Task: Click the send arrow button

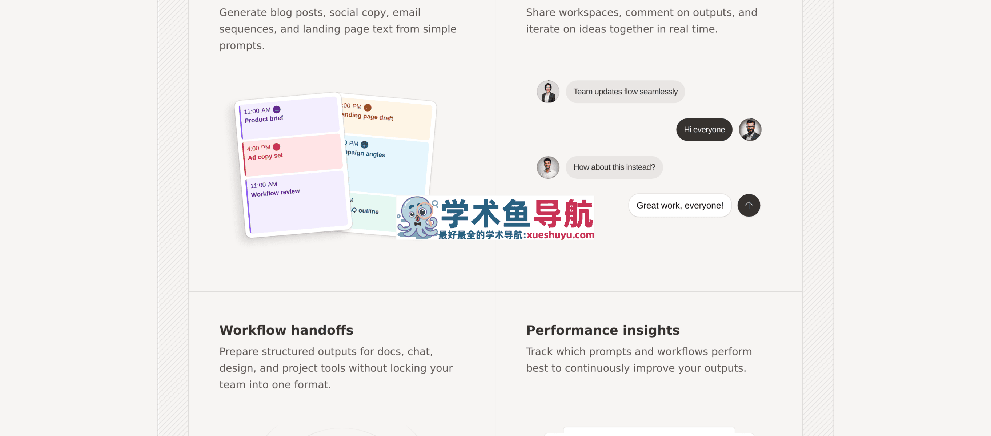Action: 748,205
